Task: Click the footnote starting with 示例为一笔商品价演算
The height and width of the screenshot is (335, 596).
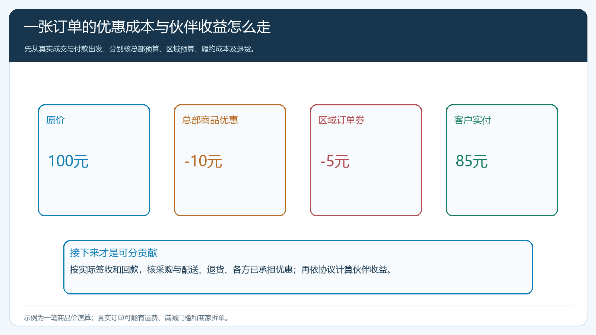Action: (x=127, y=318)
